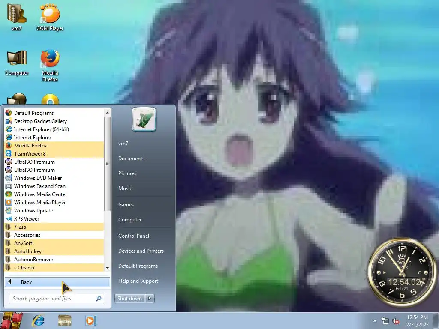Click the program list scroll up arrow
Screen dimensions: 439x329
click(x=108, y=113)
